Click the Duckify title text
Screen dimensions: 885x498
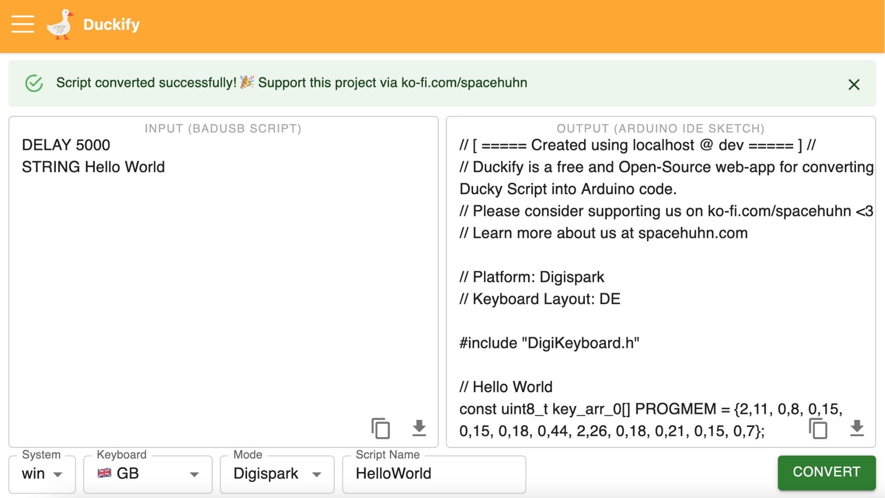(x=111, y=24)
